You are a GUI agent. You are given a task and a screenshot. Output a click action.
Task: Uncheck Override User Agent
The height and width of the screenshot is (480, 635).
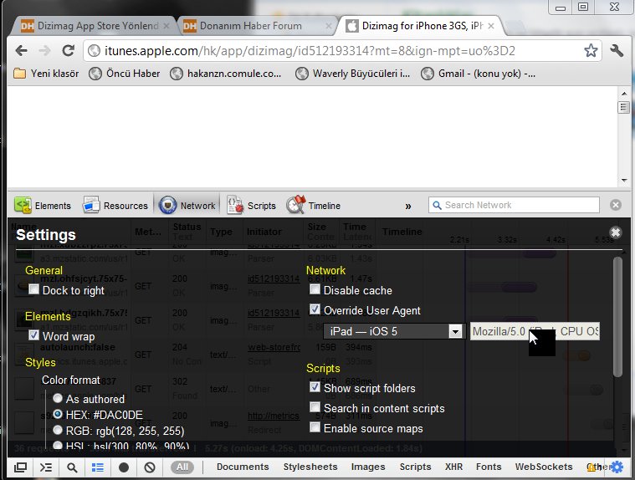[315, 309]
